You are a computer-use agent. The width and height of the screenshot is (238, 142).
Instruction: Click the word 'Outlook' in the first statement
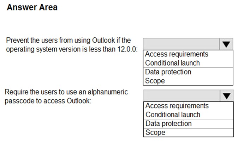click(x=103, y=40)
